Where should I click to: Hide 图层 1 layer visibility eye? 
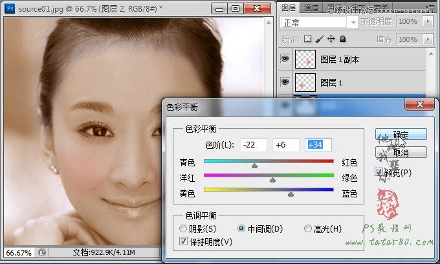(285, 82)
